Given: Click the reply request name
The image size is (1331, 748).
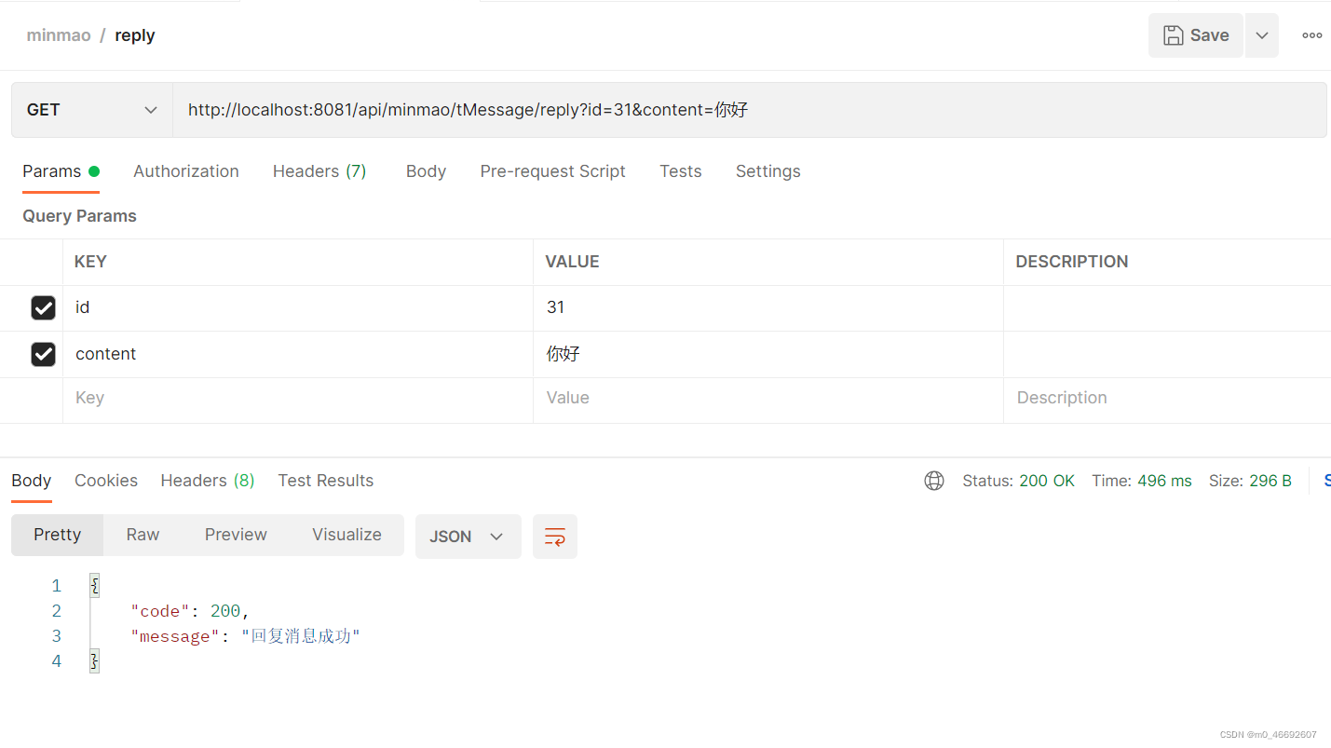Looking at the screenshot, I should point(135,35).
